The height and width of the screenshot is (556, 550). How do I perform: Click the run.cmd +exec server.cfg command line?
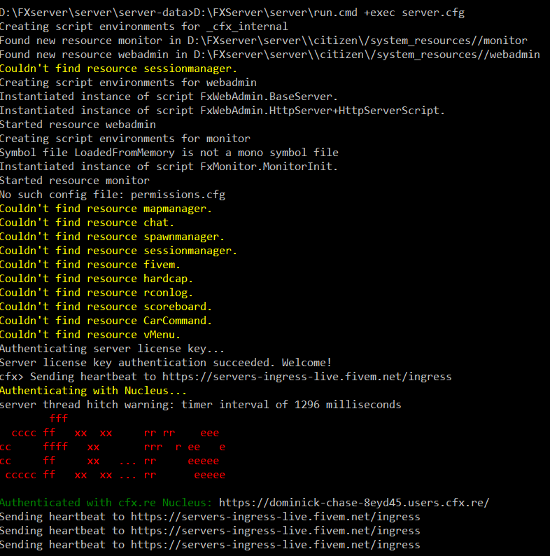[232, 13]
